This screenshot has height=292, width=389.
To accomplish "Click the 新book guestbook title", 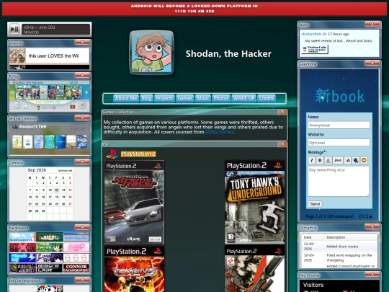I will (x=339, y=96).
